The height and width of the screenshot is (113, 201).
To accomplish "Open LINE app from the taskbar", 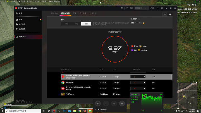I will pos(90,111).
